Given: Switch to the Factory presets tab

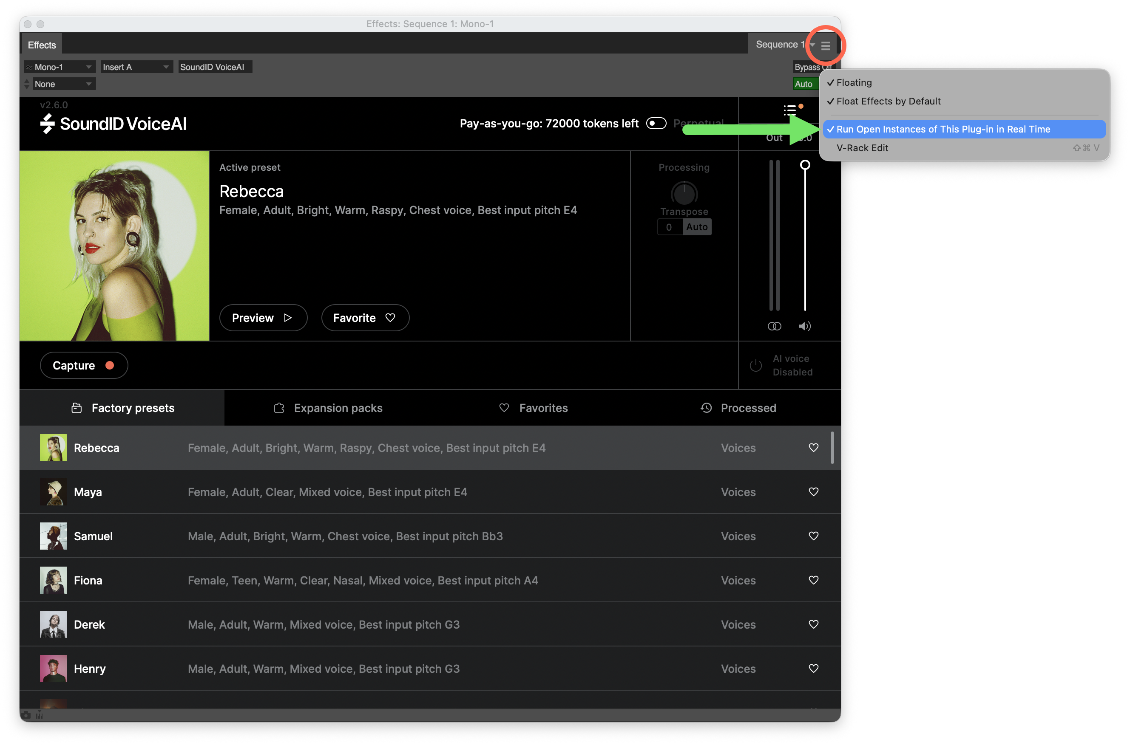Looking at the screenshot, I should (122, 408).
